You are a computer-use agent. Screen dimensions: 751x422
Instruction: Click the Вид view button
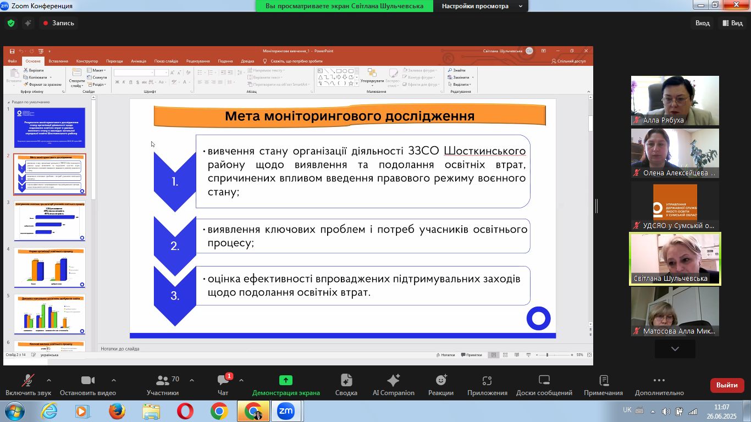[732, 23]
